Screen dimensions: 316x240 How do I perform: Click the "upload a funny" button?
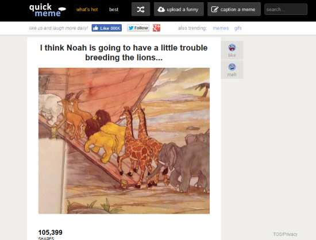(x=179, y=9)
